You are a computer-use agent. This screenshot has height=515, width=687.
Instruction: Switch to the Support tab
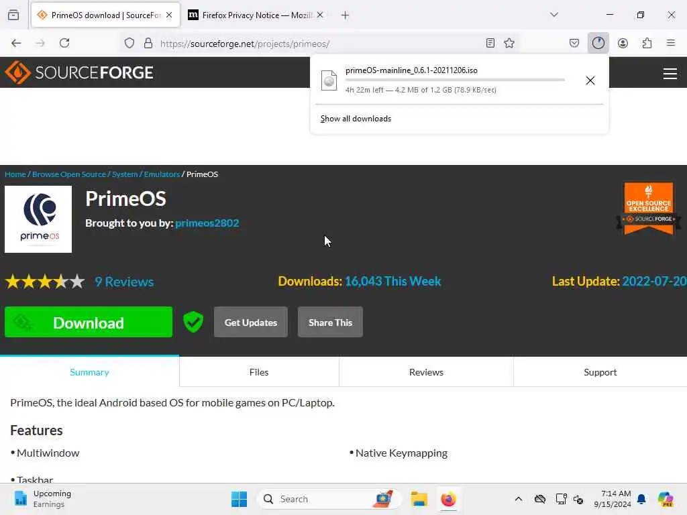click(600, 371)
